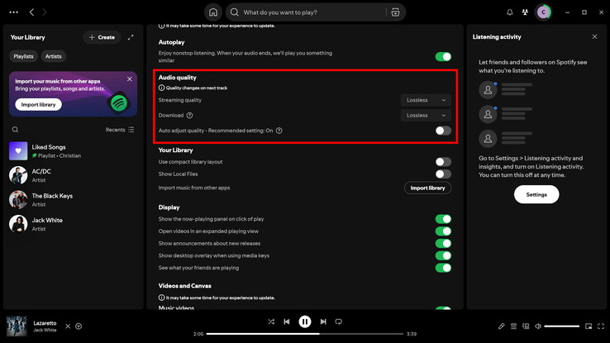Screen dimensions: 610x343
Task: Disable Show the now-playing panel toggle
Action: (443, 219)
